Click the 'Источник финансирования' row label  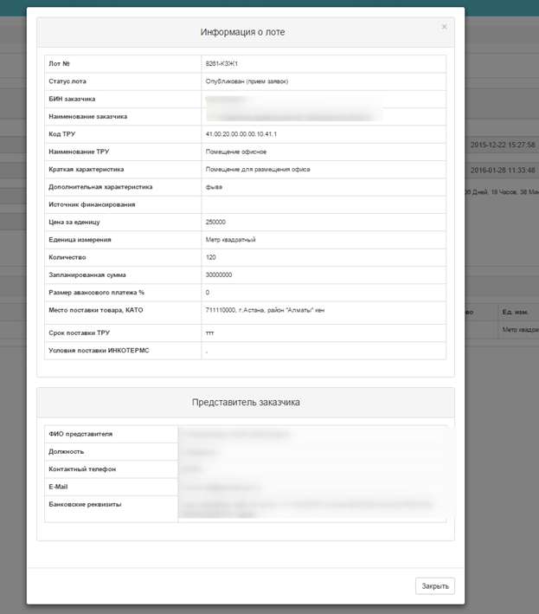click(92, 204)
